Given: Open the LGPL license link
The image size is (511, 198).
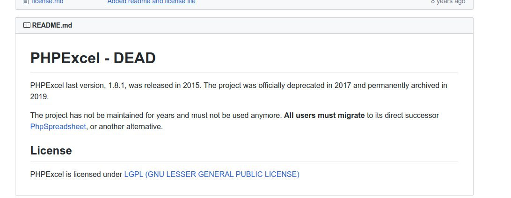Looking at the screenshot, I should [212, 174].
